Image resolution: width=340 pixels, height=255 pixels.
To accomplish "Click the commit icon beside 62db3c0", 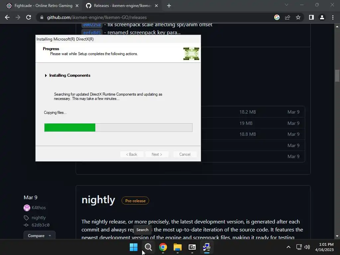I will (26, 225).
